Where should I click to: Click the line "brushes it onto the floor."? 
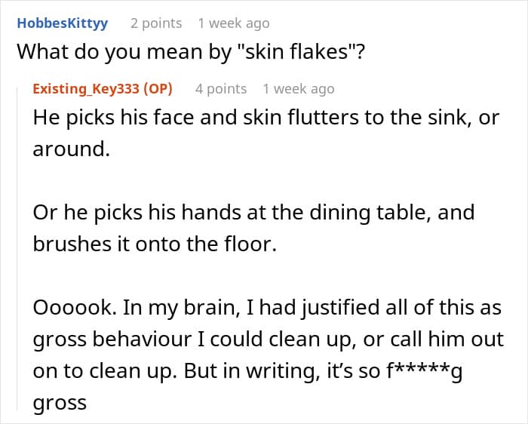coord(155,244)
